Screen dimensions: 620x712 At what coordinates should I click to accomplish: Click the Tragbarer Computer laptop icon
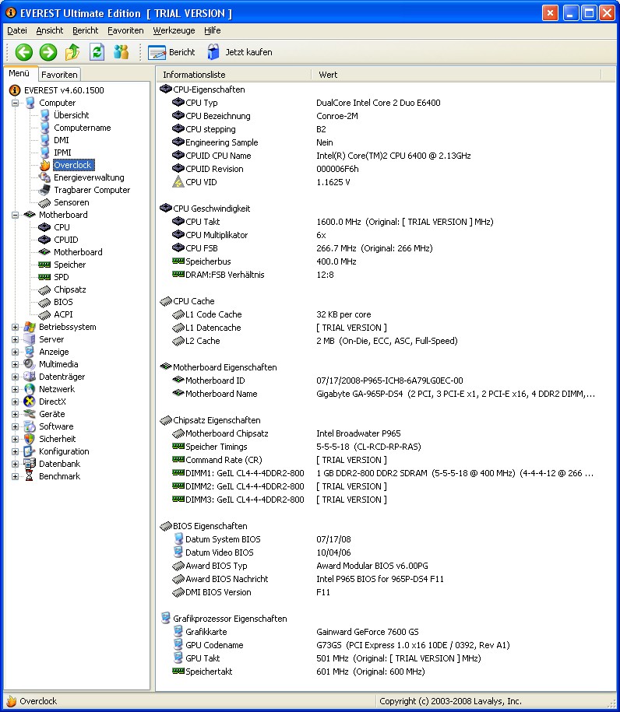[x=44, y=190]
